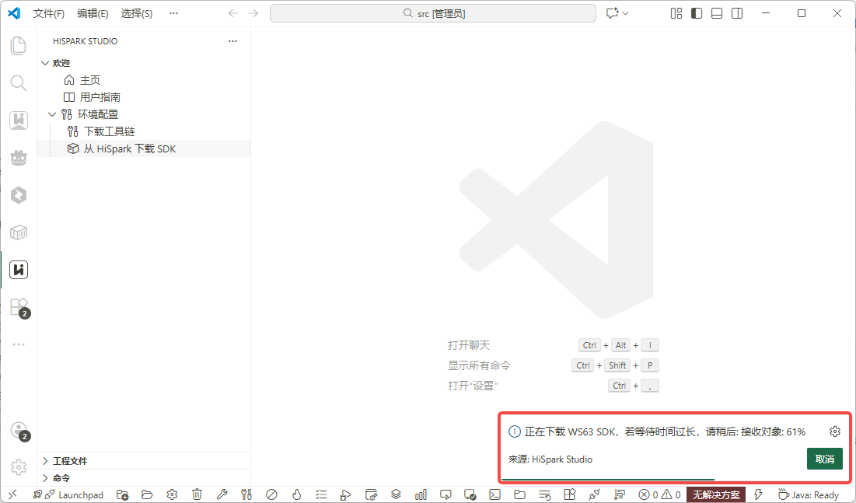Click the 无解决方案 status bar button
Image resolution: width=856 pixels, height=503 pixels.
tap(716, 494)
